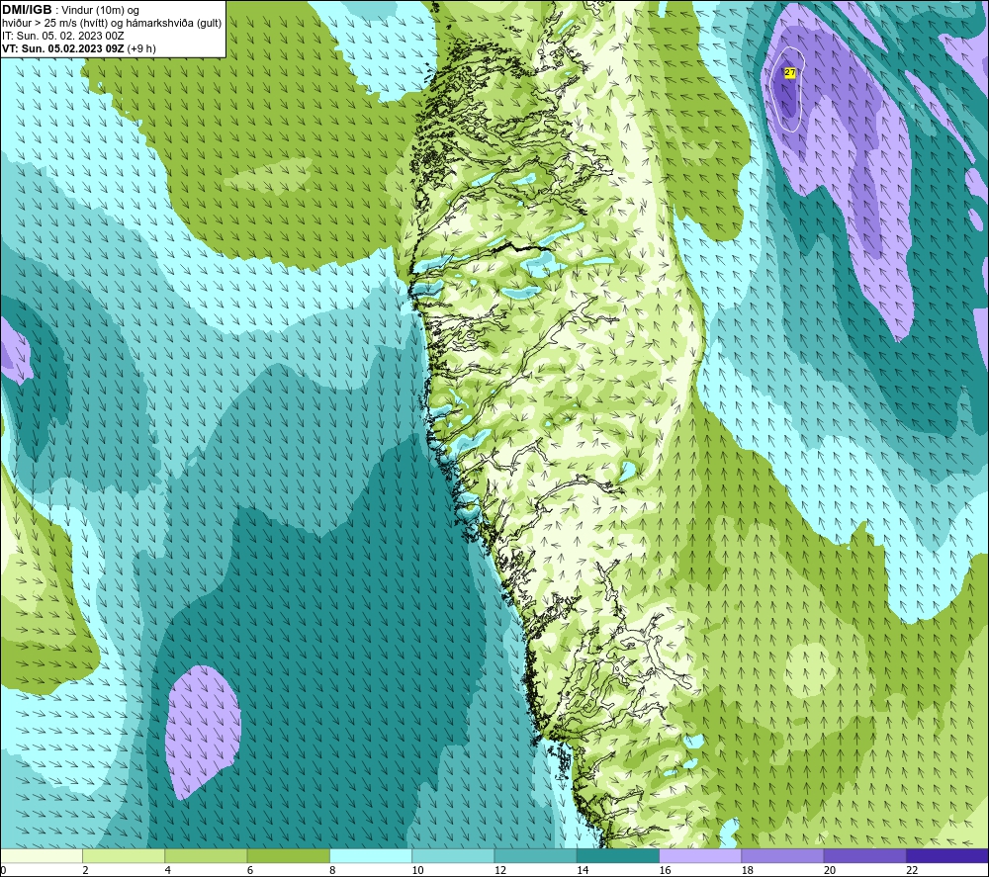Click the 12-14 m/s teal legend swatch
Image resolution: width=989 pixels, height=877 pixels.
click(x=535, y=856)
